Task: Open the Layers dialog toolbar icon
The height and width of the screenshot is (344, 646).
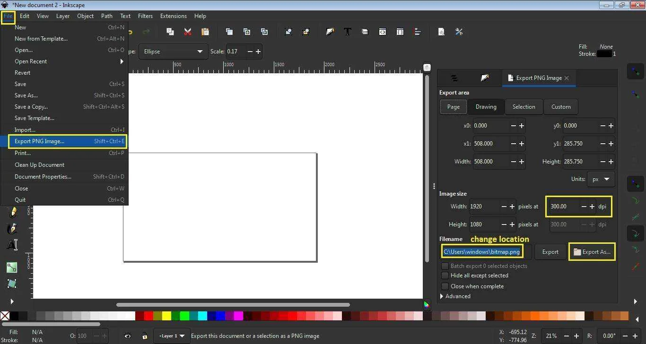Action: tap(365, 32)
